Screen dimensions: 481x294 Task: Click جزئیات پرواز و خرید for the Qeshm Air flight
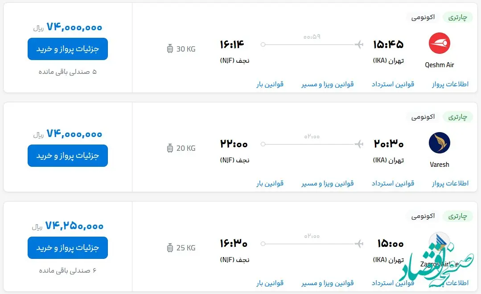pos(67,49)
